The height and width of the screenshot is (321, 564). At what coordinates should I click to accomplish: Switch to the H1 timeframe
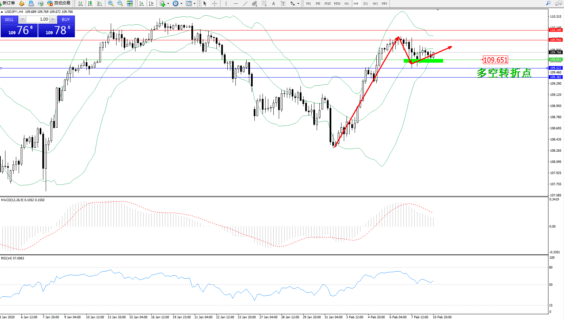[x=347, y=3]
